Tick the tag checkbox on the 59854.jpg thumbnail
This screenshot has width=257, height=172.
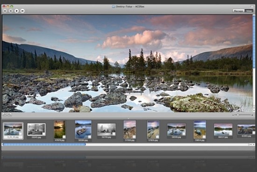(204, 137)
